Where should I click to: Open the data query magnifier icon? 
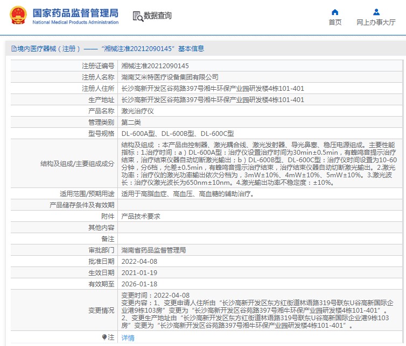click(x=138, y=16)
